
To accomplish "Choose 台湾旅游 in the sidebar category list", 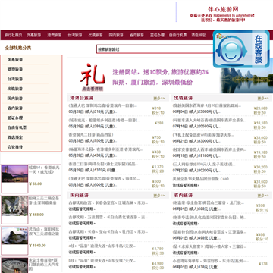I will click(15, 79).
